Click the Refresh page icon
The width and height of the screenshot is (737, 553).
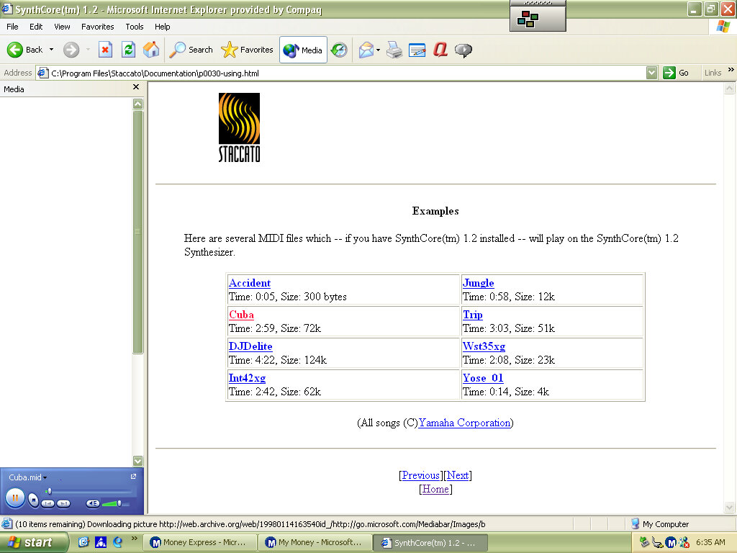(128, 50)
